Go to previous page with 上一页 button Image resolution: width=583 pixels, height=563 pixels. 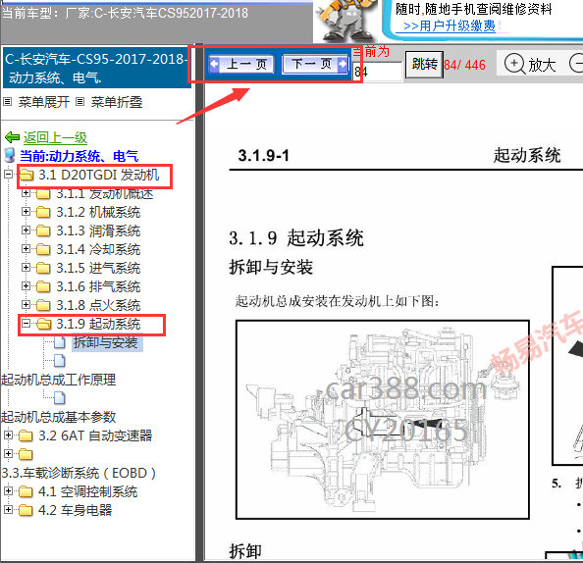[x=240, y=64]
